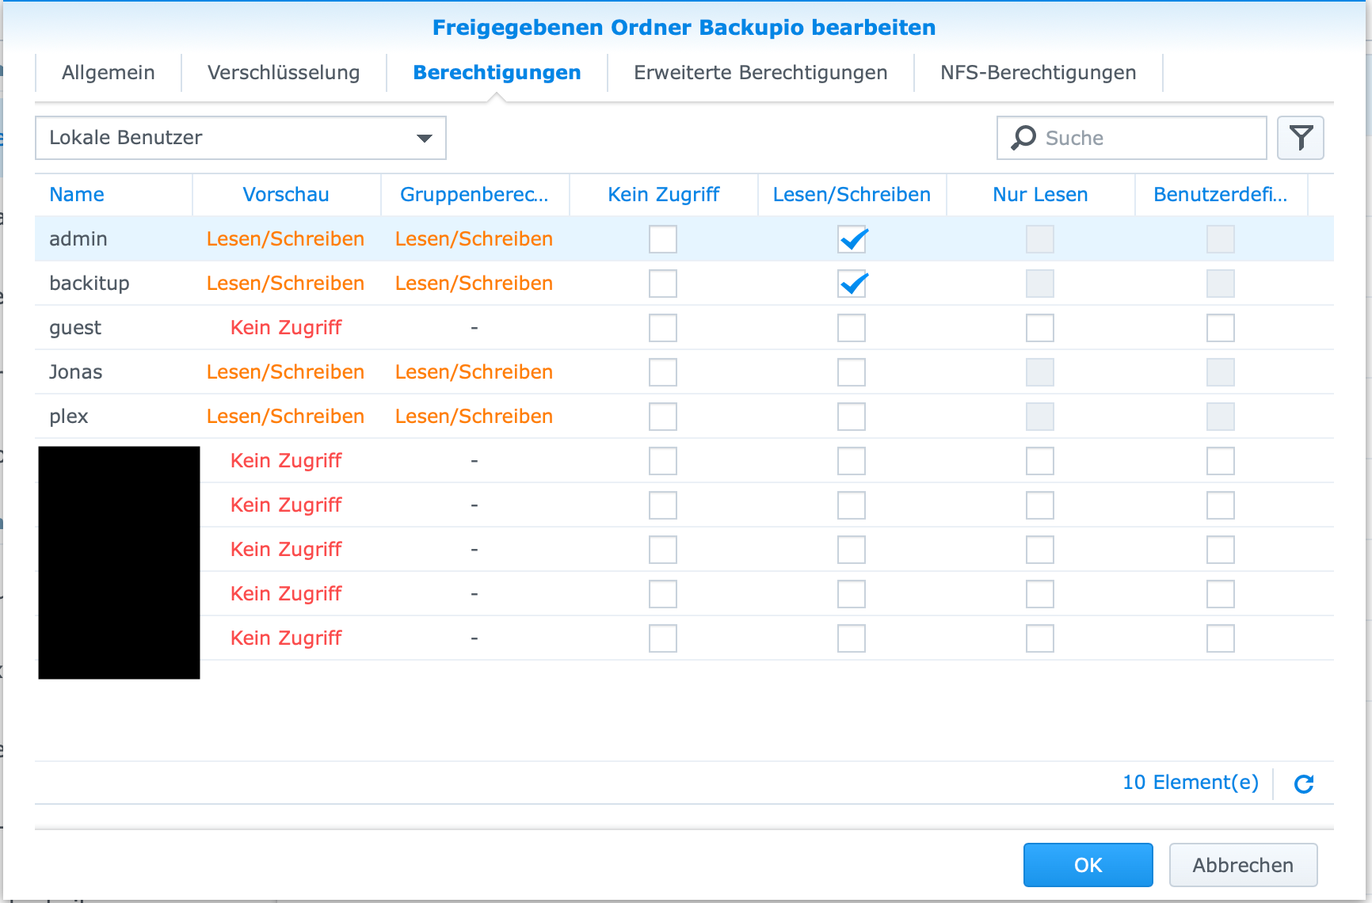Expand the user type selection arrow

pyautogui.click(x=425, y=137)
